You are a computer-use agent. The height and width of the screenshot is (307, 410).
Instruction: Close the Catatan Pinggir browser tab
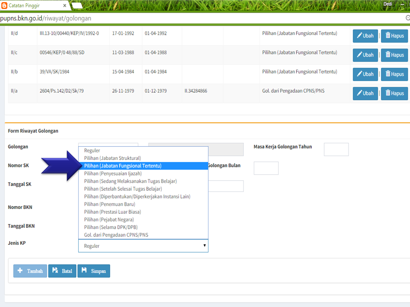65,6
